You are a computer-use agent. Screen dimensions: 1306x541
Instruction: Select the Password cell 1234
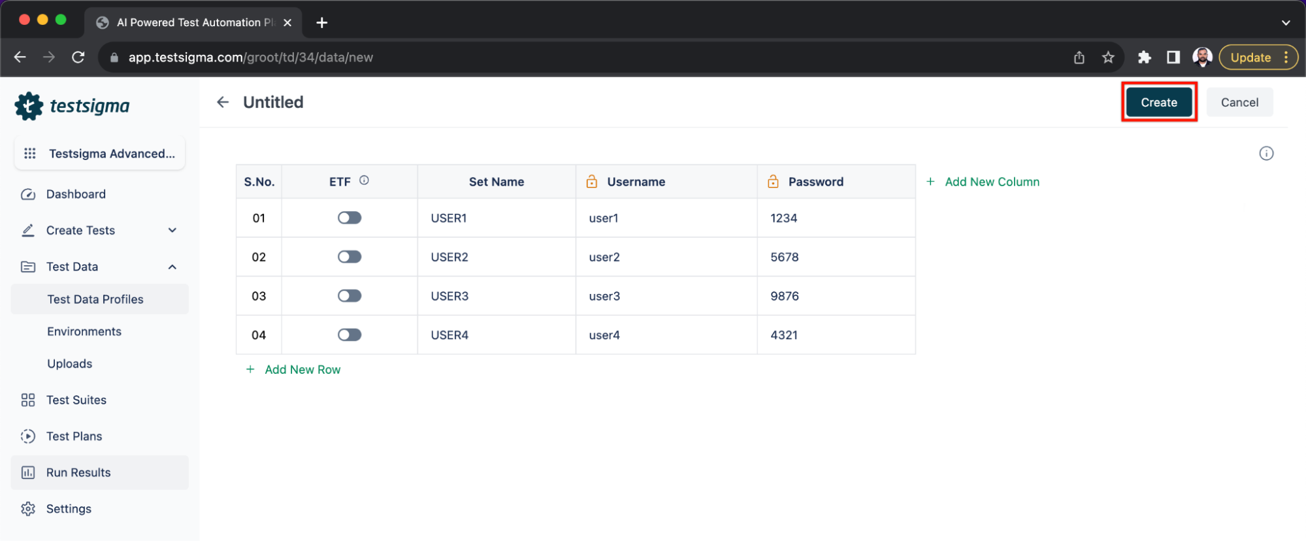(x=836, y=218)
